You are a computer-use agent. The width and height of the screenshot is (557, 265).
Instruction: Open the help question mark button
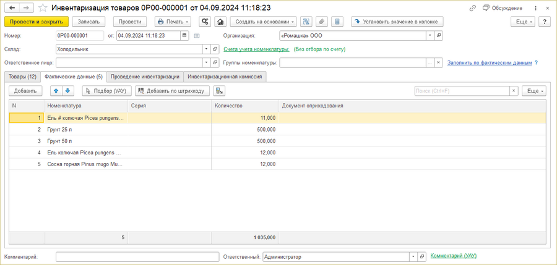[545, 22]
